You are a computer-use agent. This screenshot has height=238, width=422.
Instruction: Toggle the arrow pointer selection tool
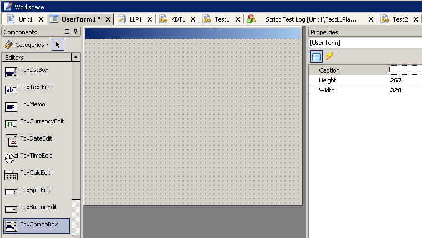click(x=60, y=44)
